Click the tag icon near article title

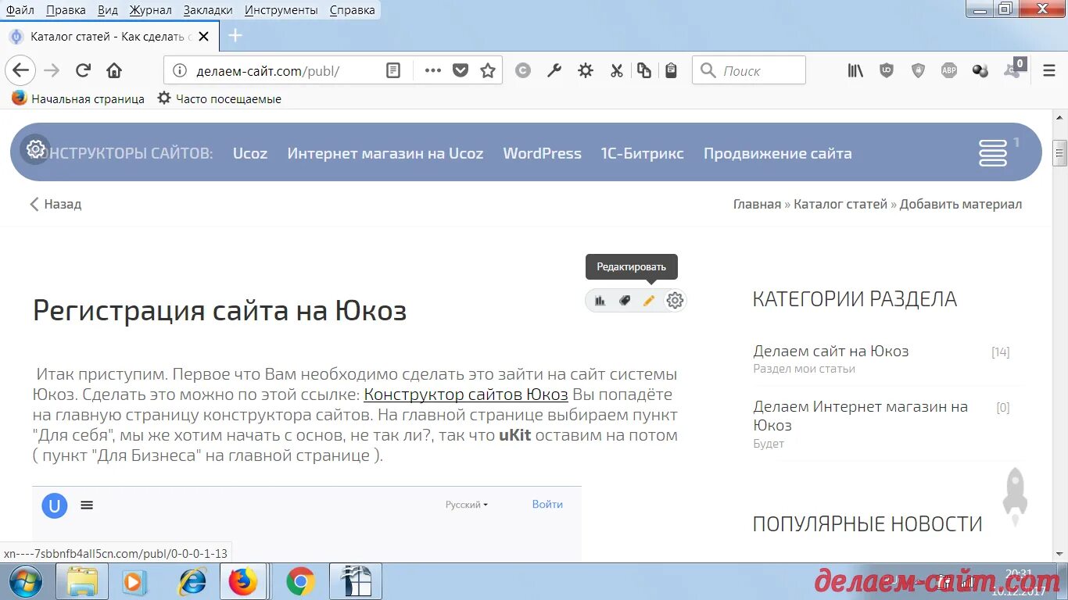pyautogui.click(x=625, y=301)
